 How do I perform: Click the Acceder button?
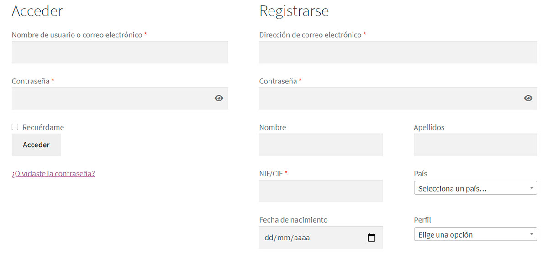36,145
